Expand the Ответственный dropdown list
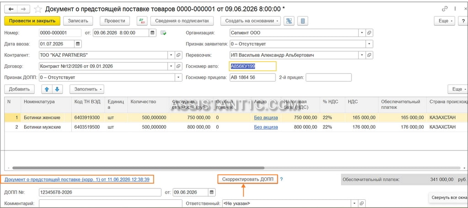The image size is (468, 208). tap(355, 203)
